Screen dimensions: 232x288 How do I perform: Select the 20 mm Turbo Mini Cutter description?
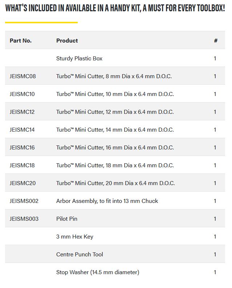click(115, 183)
